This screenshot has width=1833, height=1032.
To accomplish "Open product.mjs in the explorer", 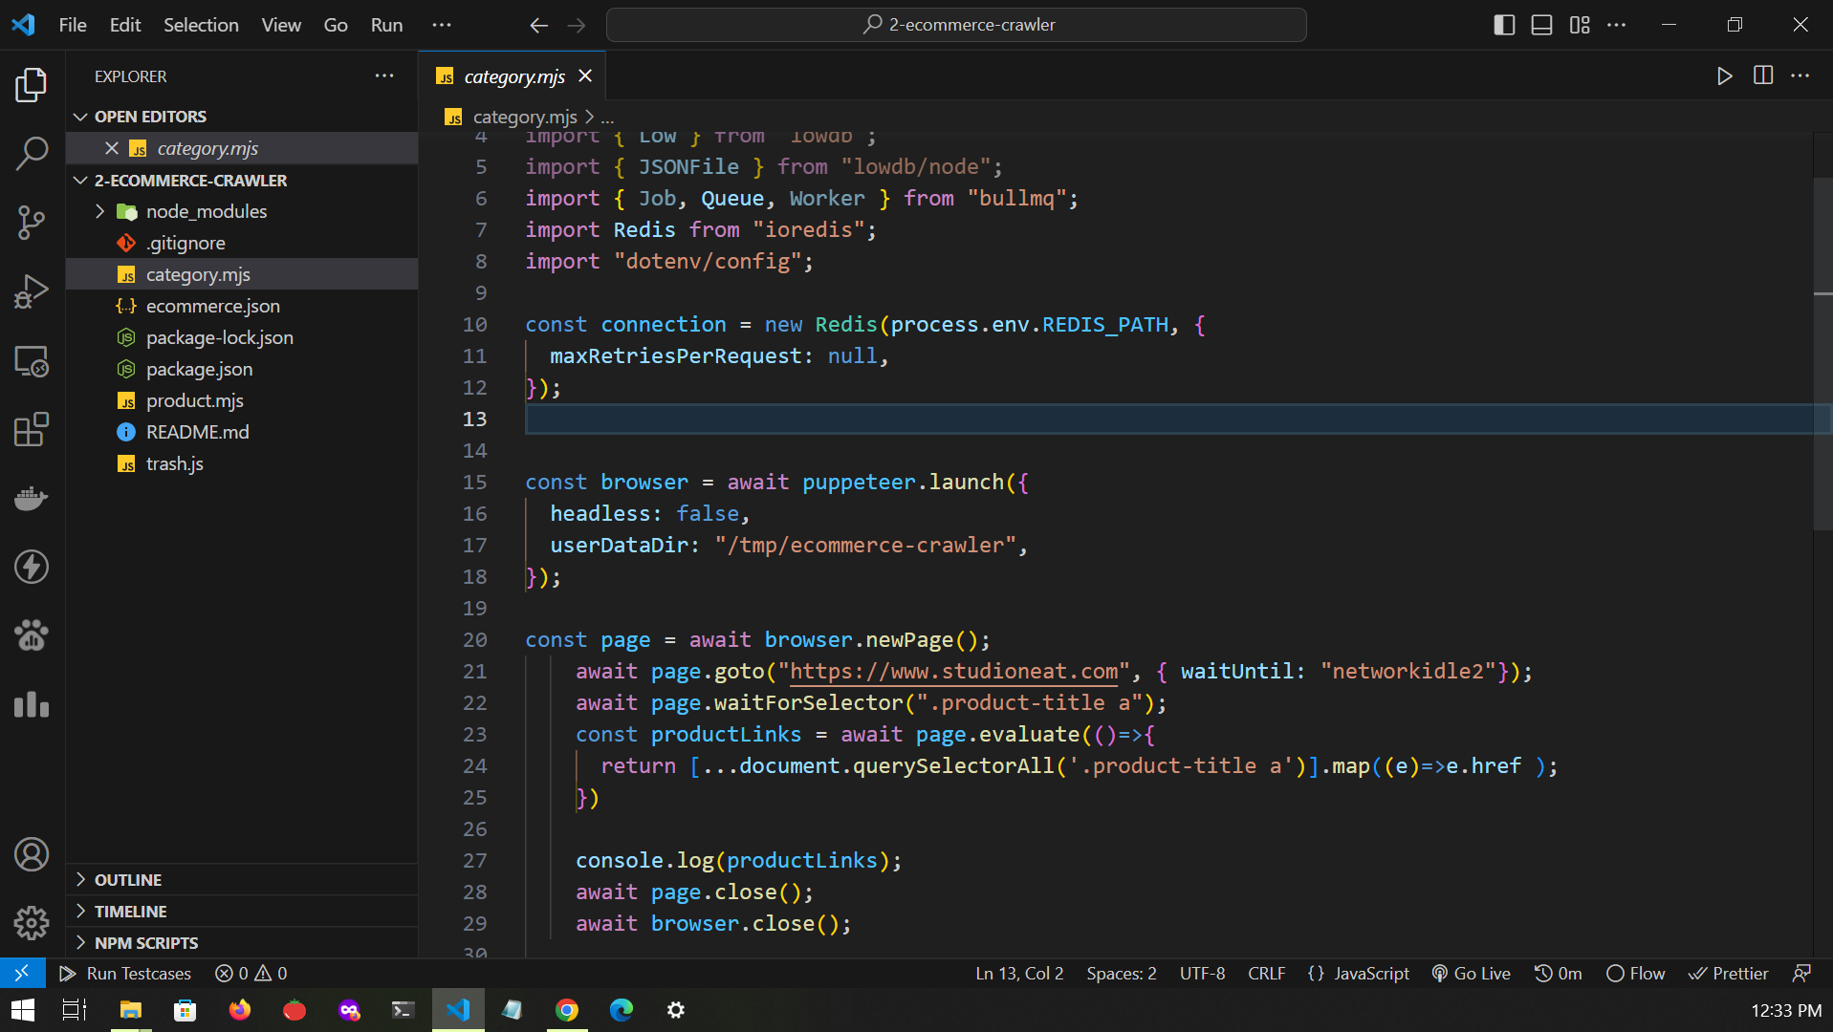I will click(242, 400).
